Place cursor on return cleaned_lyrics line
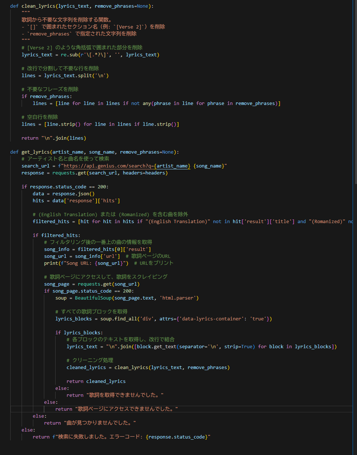 96,381
